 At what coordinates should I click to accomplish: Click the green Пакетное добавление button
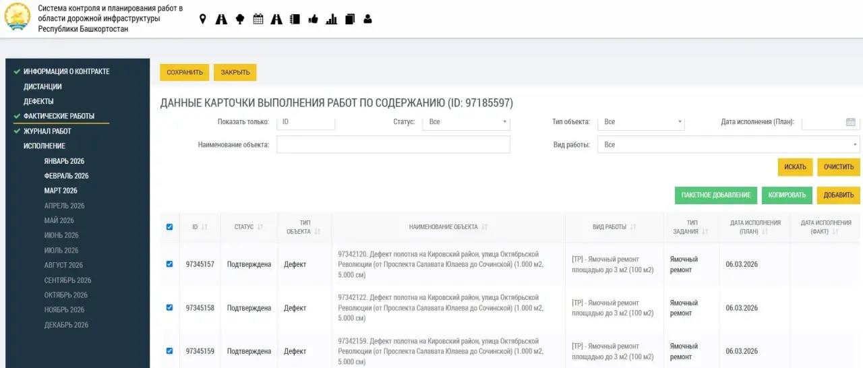pos(715,195)
